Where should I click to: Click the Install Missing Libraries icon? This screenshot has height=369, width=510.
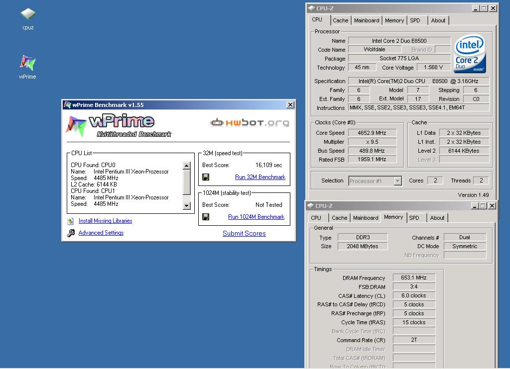coord(71,221)
